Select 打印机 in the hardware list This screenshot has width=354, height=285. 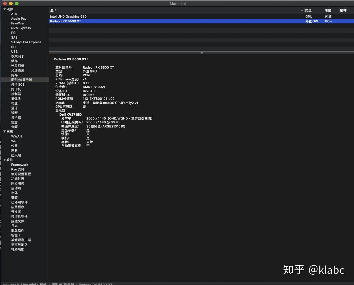pyautogui.click(x=16, y=89)
